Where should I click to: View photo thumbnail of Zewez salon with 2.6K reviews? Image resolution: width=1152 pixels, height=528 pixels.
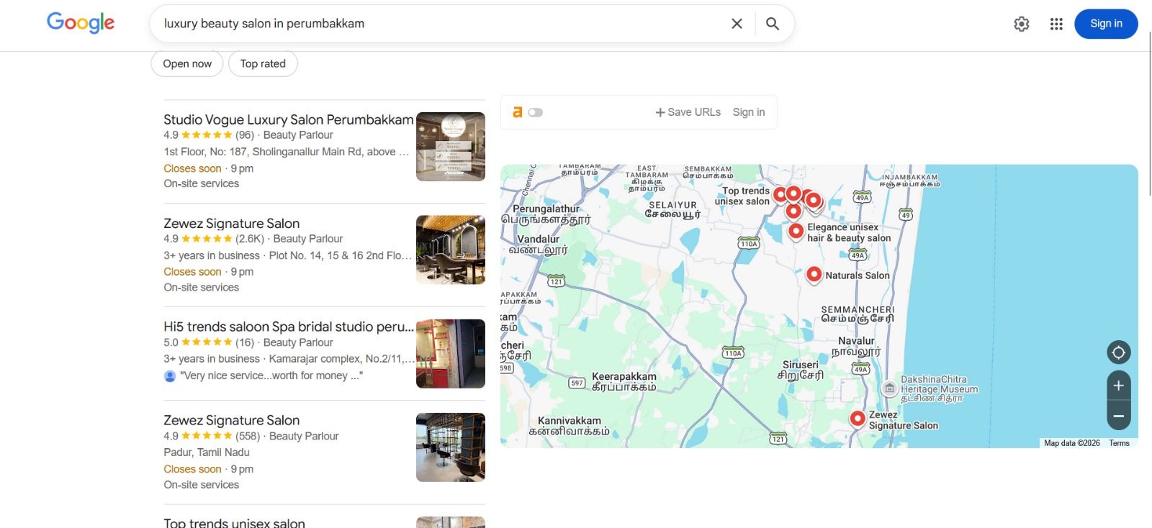point(451,250)
